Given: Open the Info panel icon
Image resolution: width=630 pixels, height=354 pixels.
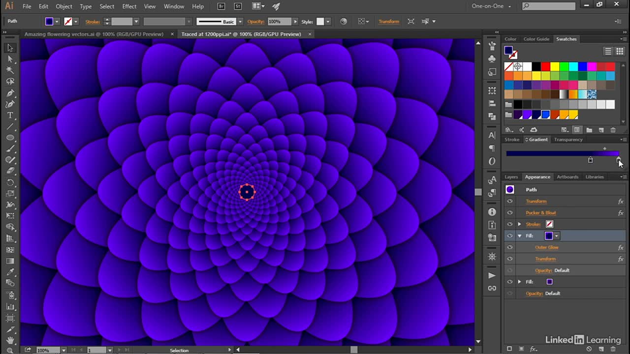Looking at the screenshot, I should click(492, 212).
